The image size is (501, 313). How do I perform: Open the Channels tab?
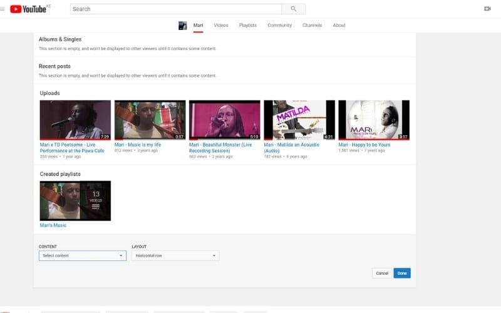(312, 25)
